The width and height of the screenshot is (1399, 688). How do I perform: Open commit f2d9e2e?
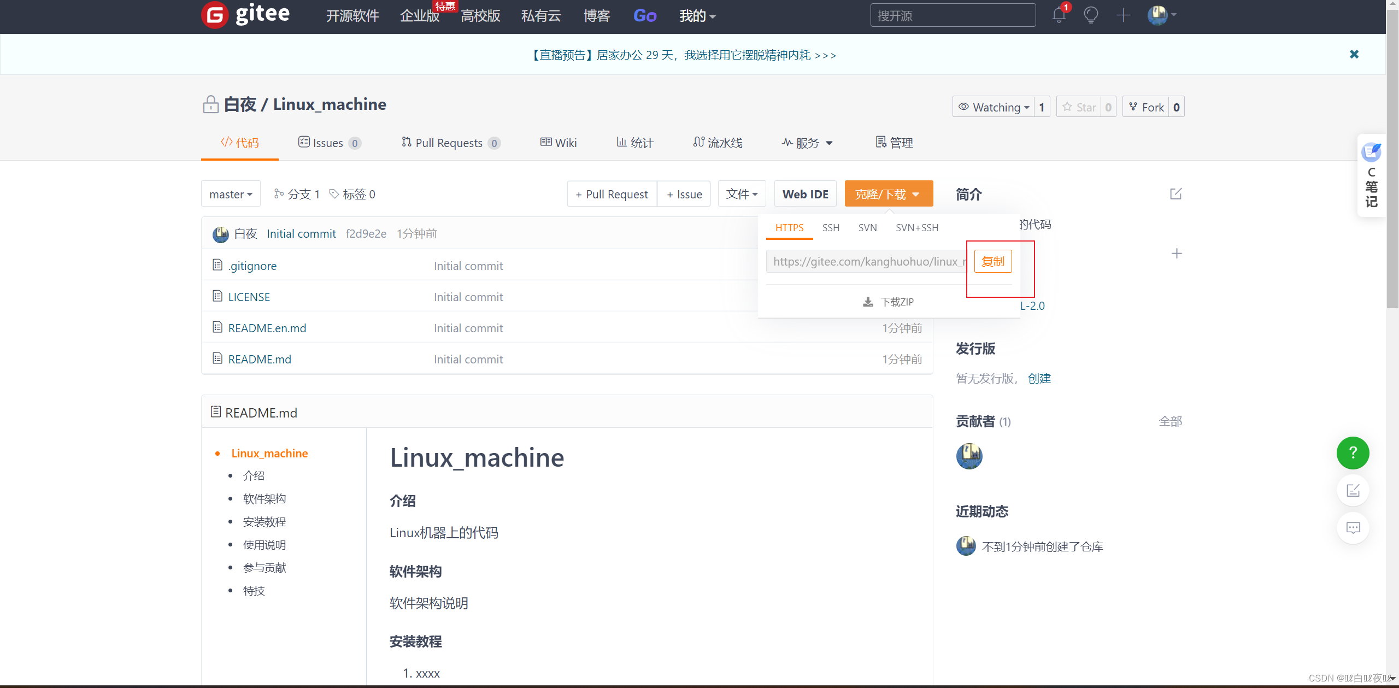coord(366,234)
